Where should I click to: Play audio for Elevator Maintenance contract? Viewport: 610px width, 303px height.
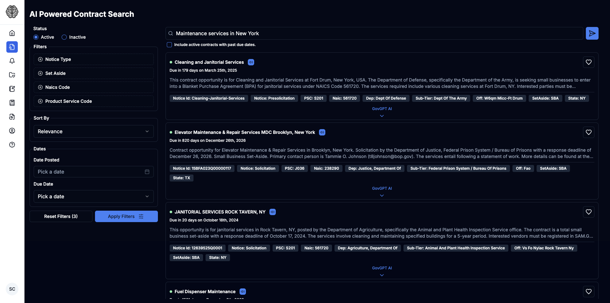(322, 132)
